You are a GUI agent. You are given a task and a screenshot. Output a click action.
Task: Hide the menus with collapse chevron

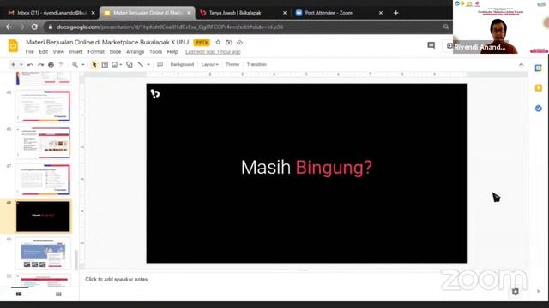pos(522,65)
